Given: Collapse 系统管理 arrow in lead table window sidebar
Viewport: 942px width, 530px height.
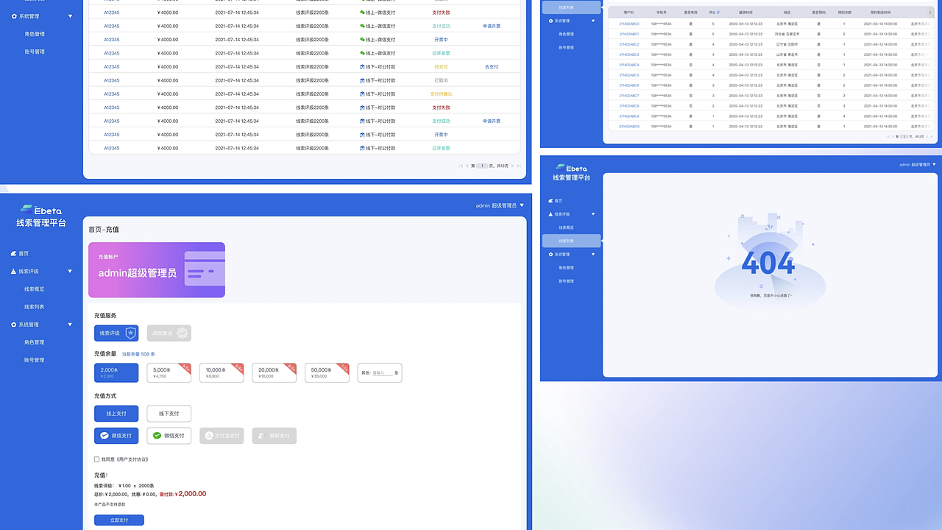Looking at the screenshot, I should point(593,21).
